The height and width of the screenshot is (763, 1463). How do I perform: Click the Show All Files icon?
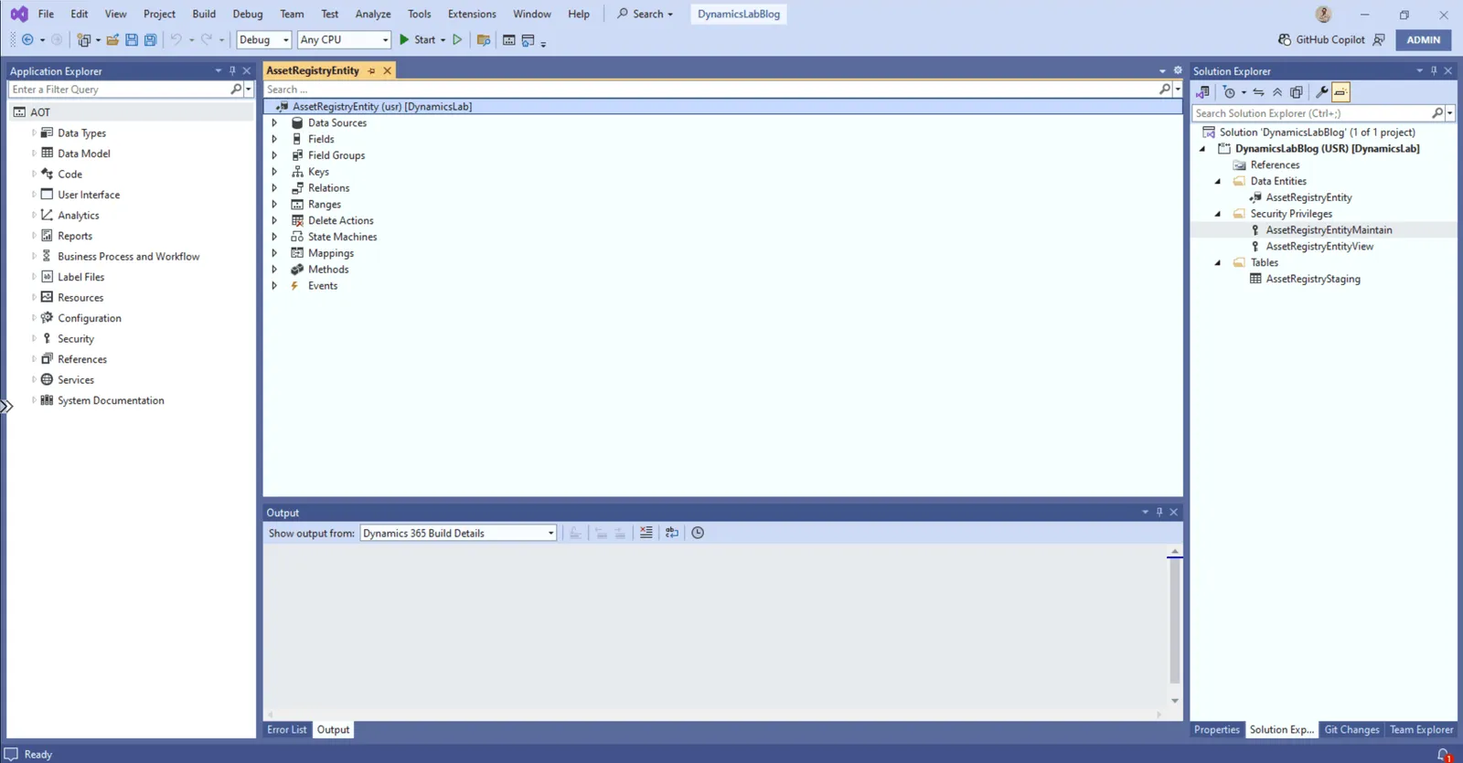point(1296,92)
